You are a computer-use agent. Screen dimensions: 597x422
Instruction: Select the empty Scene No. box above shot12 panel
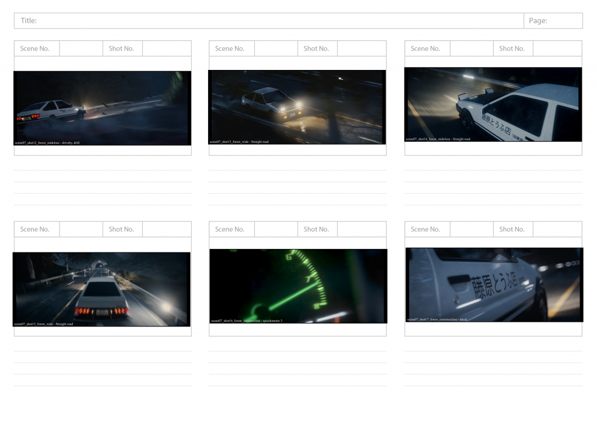81,48
